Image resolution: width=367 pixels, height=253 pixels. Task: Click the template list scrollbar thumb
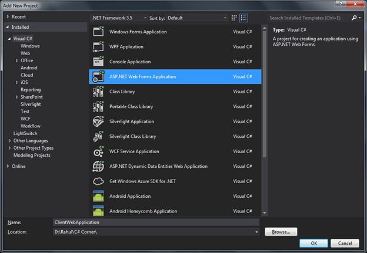pos(265,94)
